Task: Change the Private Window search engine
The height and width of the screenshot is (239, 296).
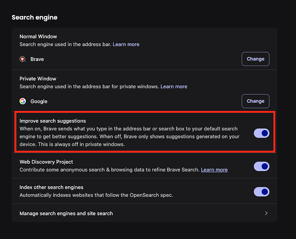Action: (255, 101)
